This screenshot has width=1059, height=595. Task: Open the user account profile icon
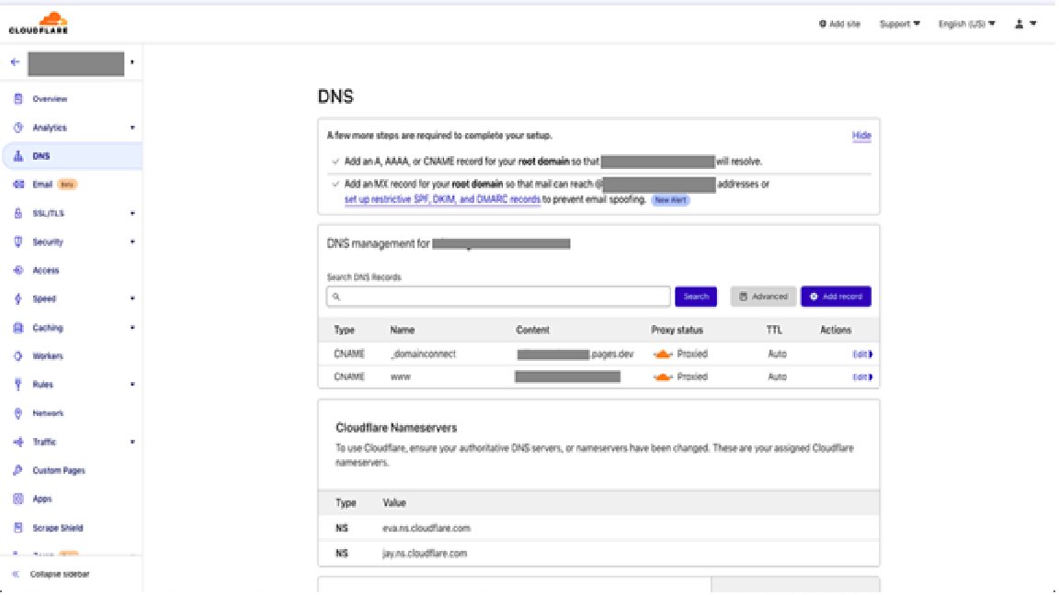tap(1019, 24)
